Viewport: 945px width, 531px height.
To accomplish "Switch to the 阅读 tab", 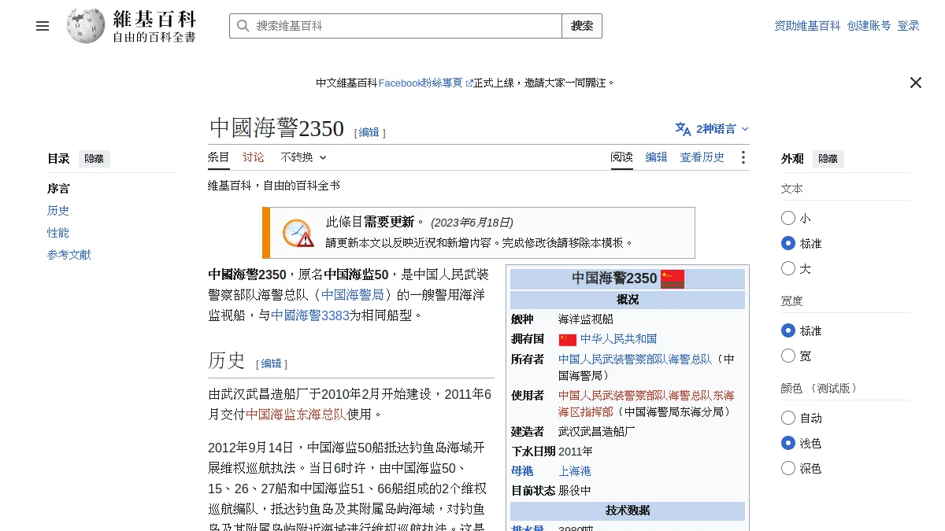I will coord(622,157).
